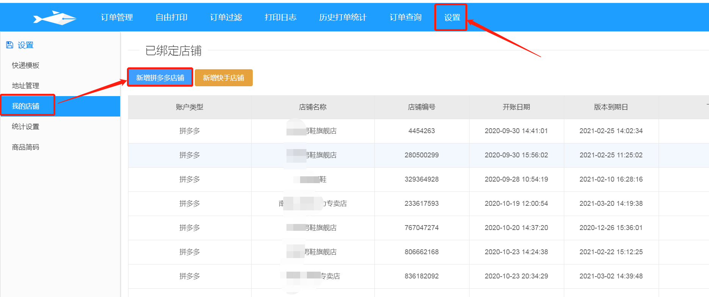Image resolution: width=709 pixels, height=297 pixels.
Task: Click the 版本到期日 column header
Action: tap(611, 107)
